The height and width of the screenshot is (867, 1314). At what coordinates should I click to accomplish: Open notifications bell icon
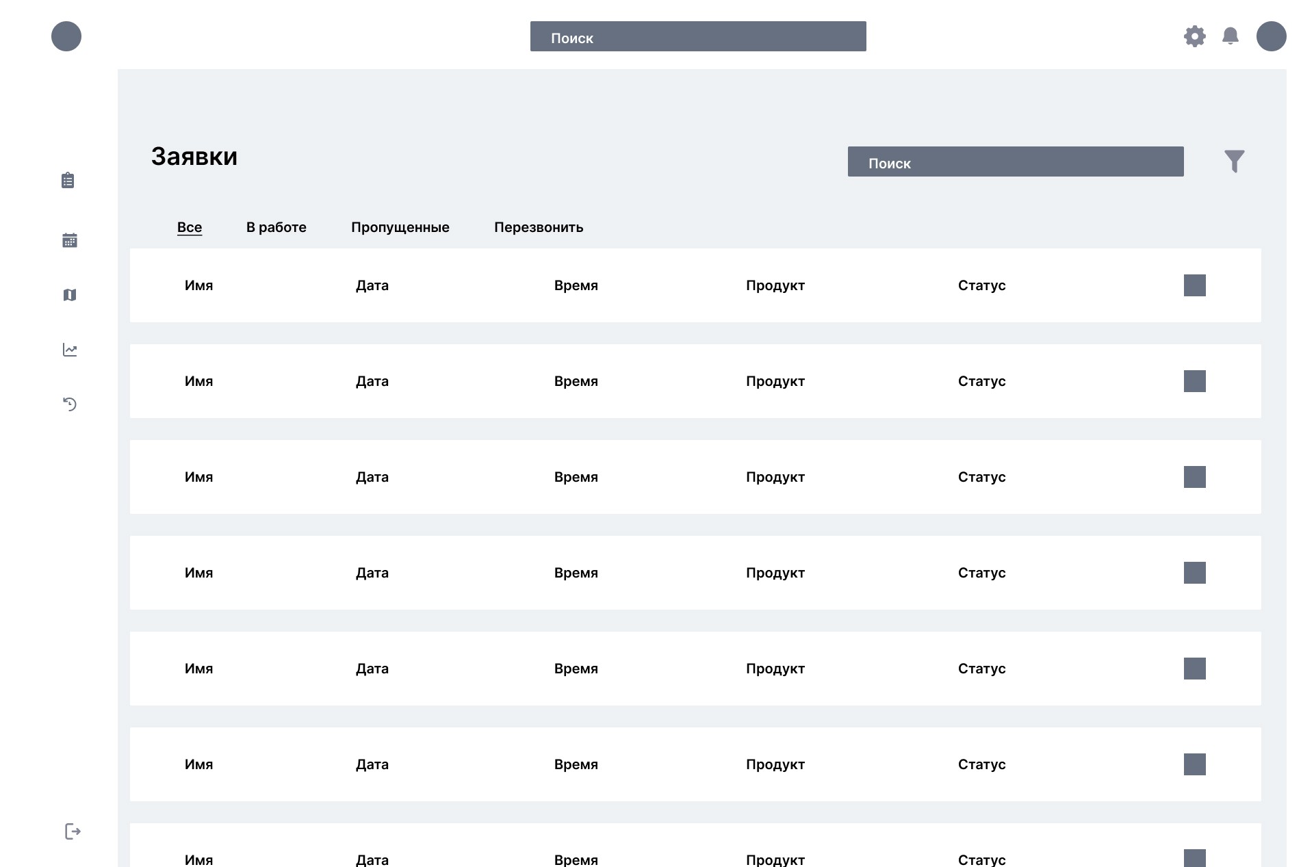click(1231, 36)
